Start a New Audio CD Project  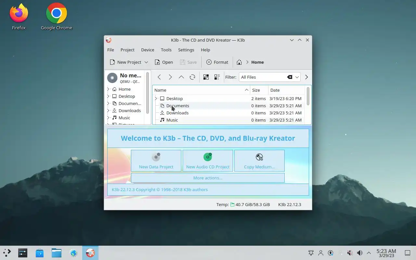[208, 161]
